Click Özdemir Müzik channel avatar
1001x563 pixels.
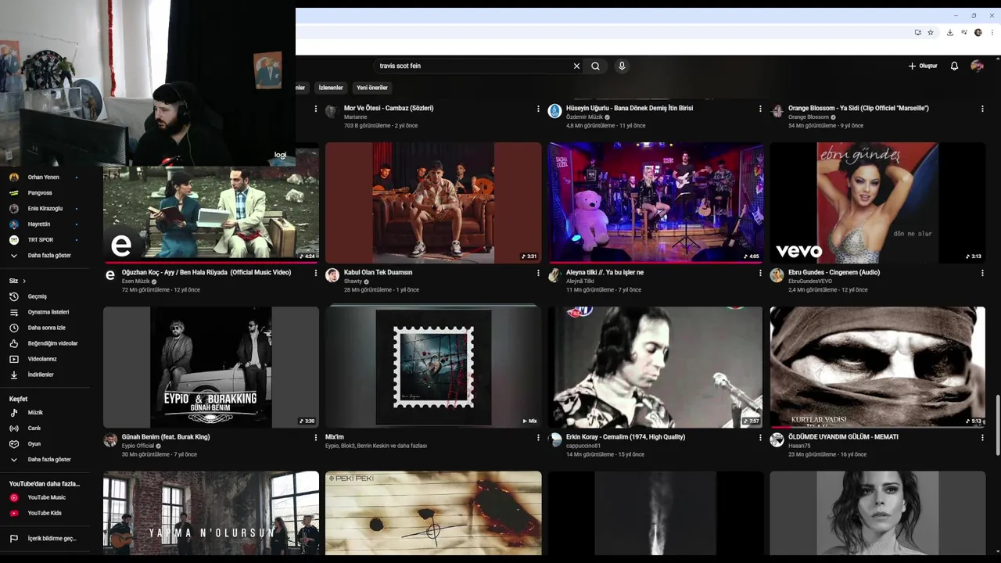coord(554,111)
